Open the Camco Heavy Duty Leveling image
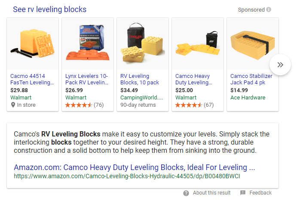 point(198,43)
